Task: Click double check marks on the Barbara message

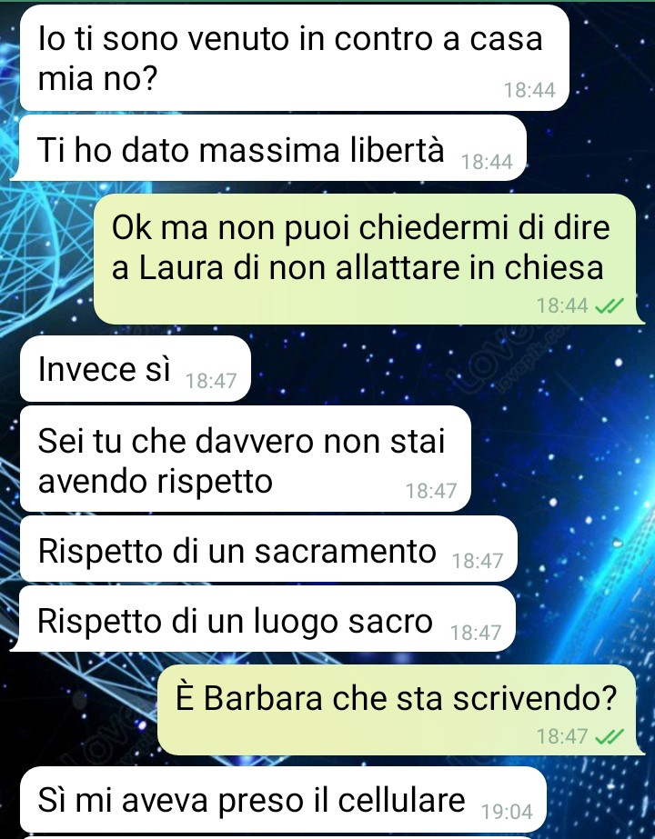Action: [610, 736]
